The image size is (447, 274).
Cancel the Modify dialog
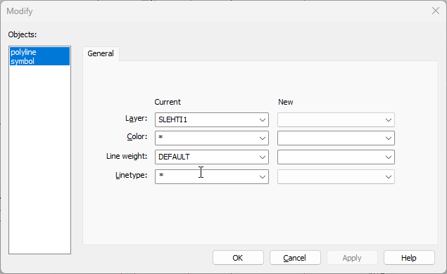295,258
